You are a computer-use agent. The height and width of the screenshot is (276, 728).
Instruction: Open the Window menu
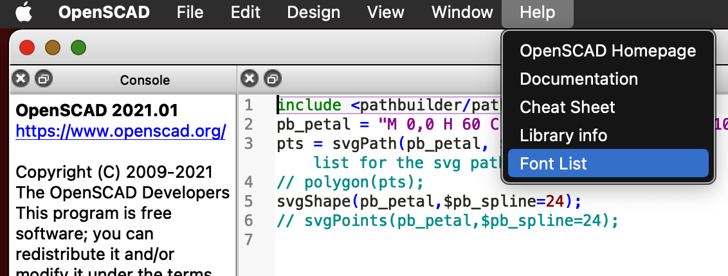point(462,12)
